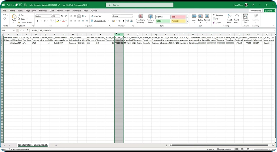Click the Insert Function fx icon
Screen dimensions: 277x152
[x=27, y=30]
